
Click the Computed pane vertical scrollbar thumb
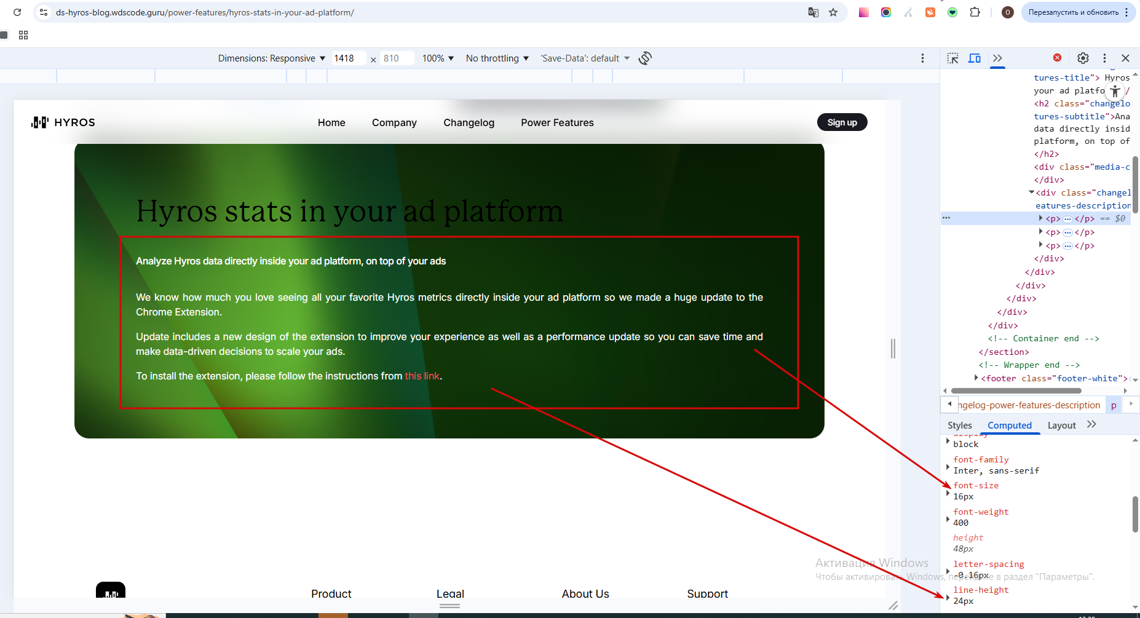(x=1136, y=513)
